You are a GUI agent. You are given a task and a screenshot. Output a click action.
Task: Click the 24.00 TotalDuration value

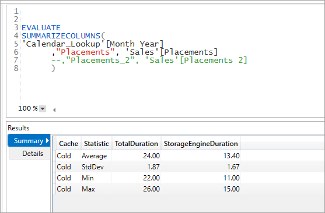[151, 156]
